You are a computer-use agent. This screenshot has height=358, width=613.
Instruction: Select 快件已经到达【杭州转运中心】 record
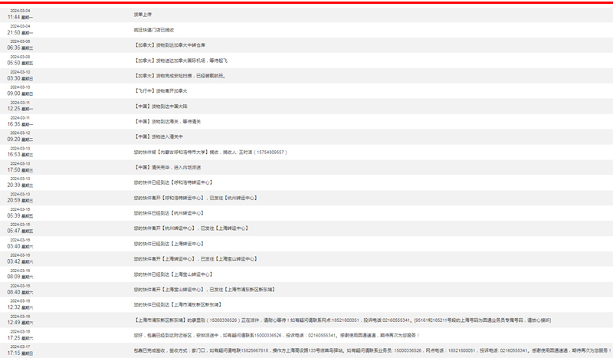click(x=166, y=213)
